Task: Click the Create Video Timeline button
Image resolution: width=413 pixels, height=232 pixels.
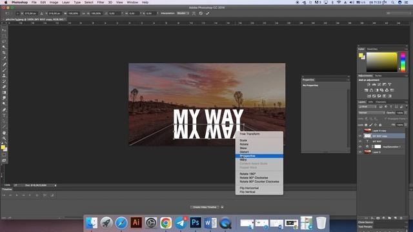Action: (205, 208)
